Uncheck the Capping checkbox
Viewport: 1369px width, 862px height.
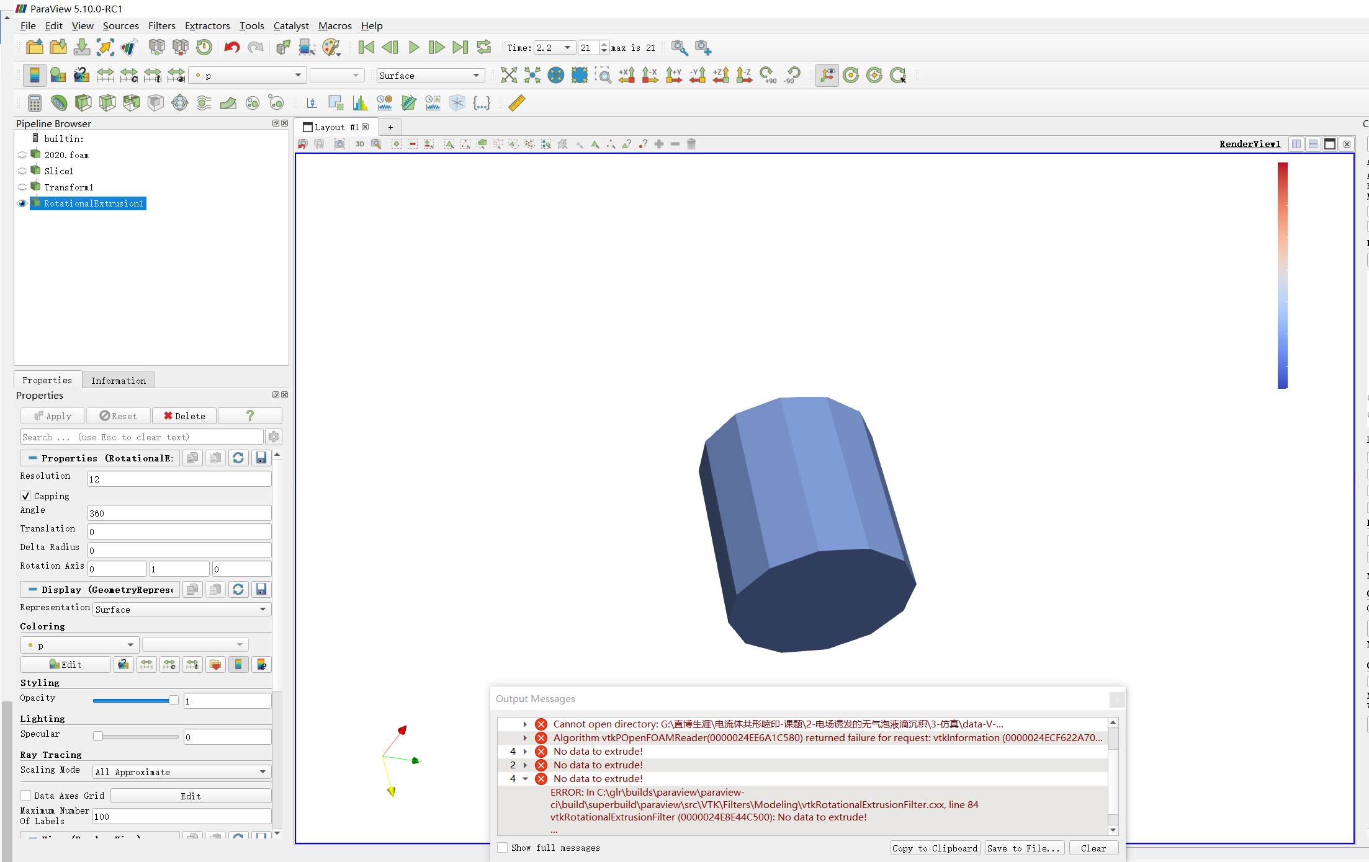[x=26, y=496]
